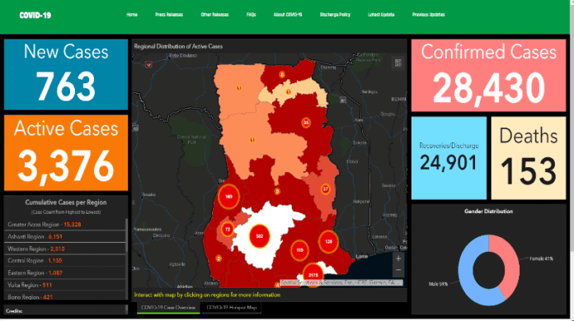574x321 pixels.
Task: Open Previous Updates link
Action: pos(428,15)
